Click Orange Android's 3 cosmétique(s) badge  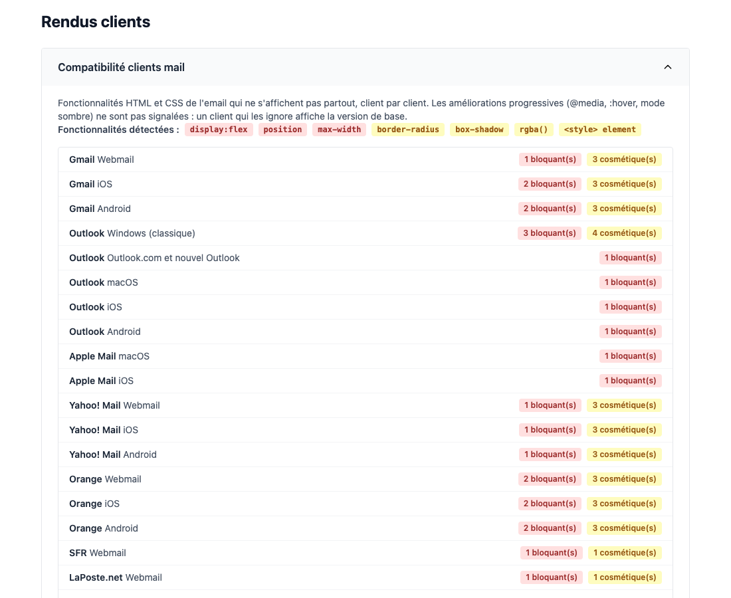point(624,528)
